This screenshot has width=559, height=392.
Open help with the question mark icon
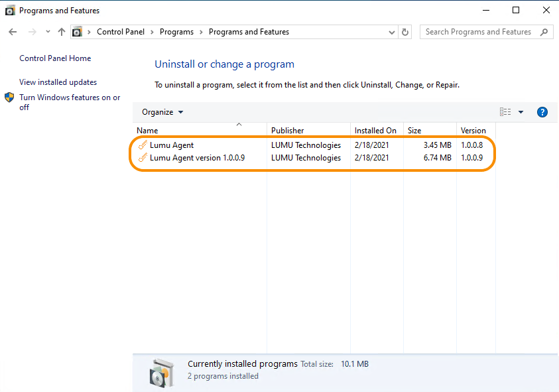542,112
